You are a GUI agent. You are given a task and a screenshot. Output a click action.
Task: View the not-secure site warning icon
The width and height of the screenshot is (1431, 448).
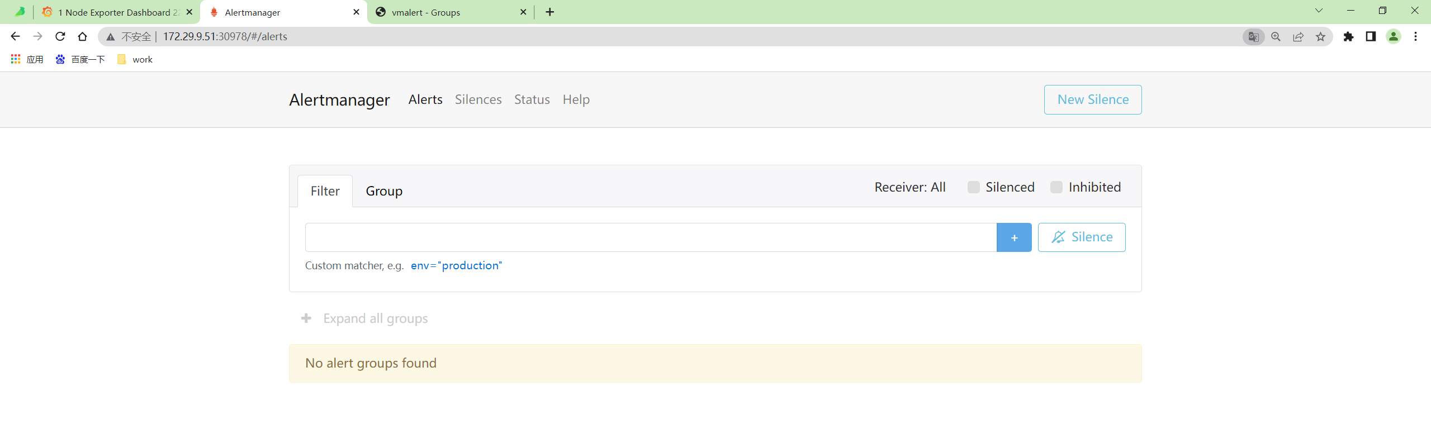111,37
